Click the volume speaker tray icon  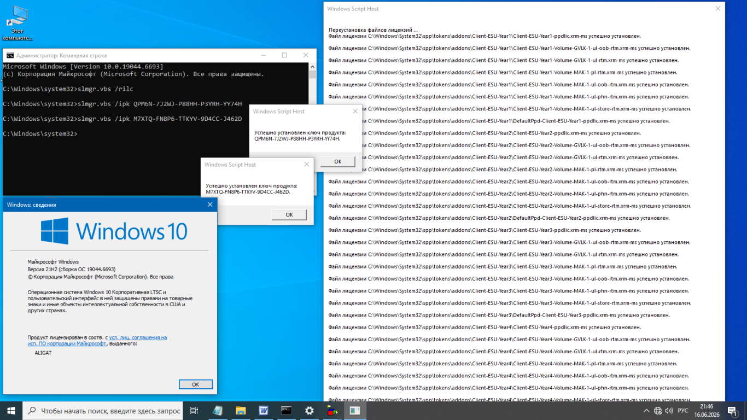(x=669, y=411)
